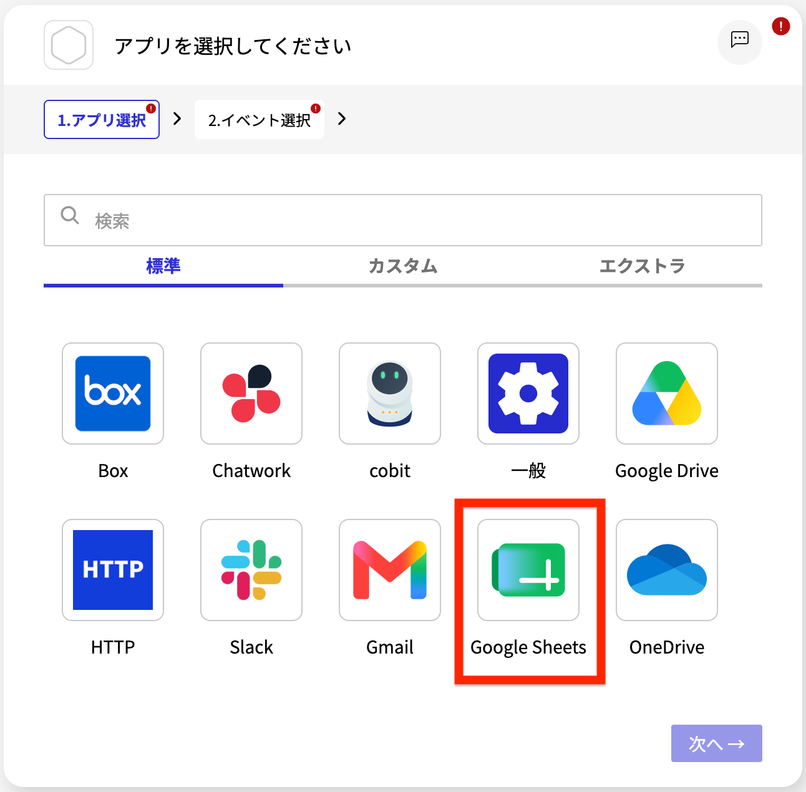Click the HTTP label below the icon

(x=113, y=647)
